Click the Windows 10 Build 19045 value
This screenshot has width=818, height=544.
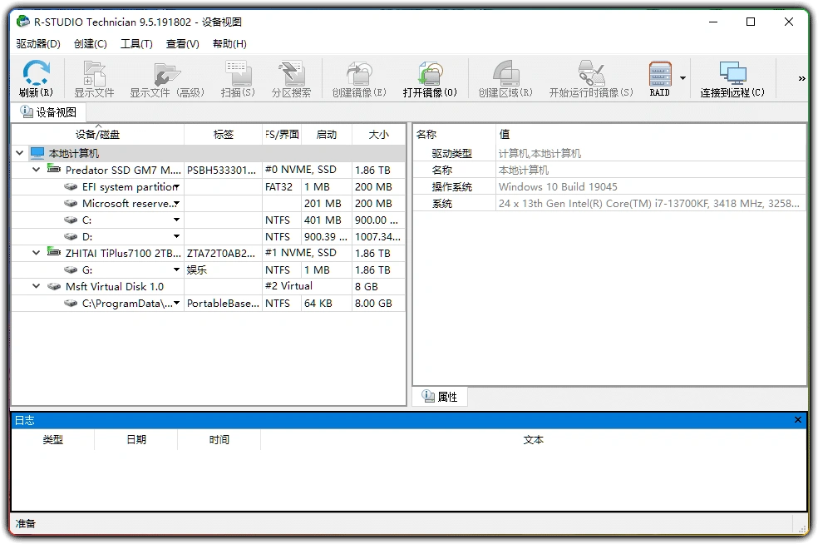(x=558, y=186)
